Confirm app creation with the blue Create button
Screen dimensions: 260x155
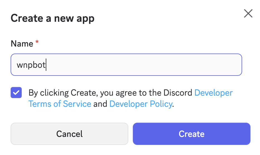[x=191, y=134]
